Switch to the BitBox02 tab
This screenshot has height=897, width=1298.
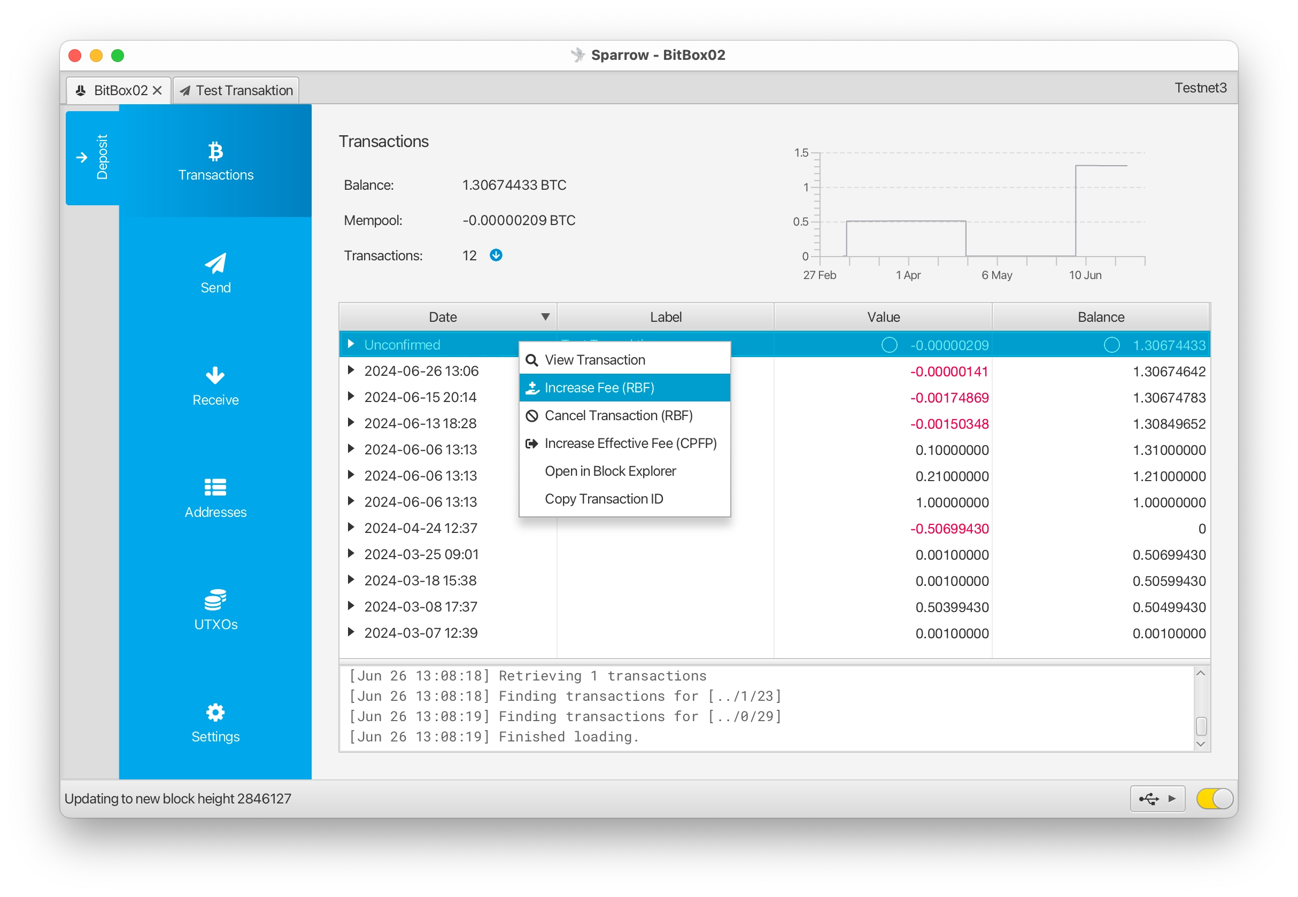tap(119, 90)
